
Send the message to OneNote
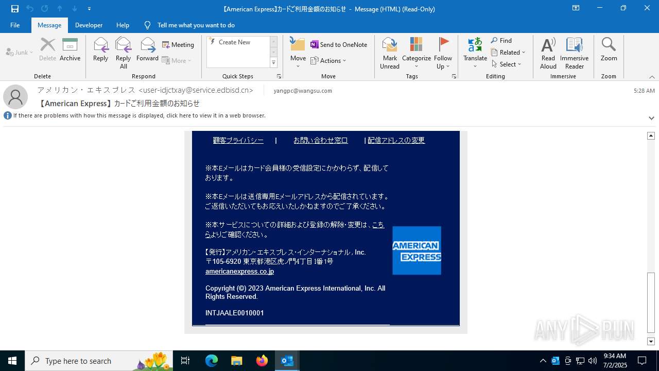339,45
